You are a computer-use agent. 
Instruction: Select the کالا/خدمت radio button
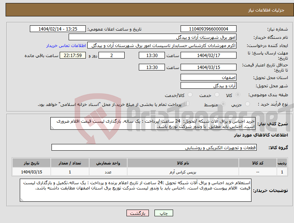coord(190,95)
